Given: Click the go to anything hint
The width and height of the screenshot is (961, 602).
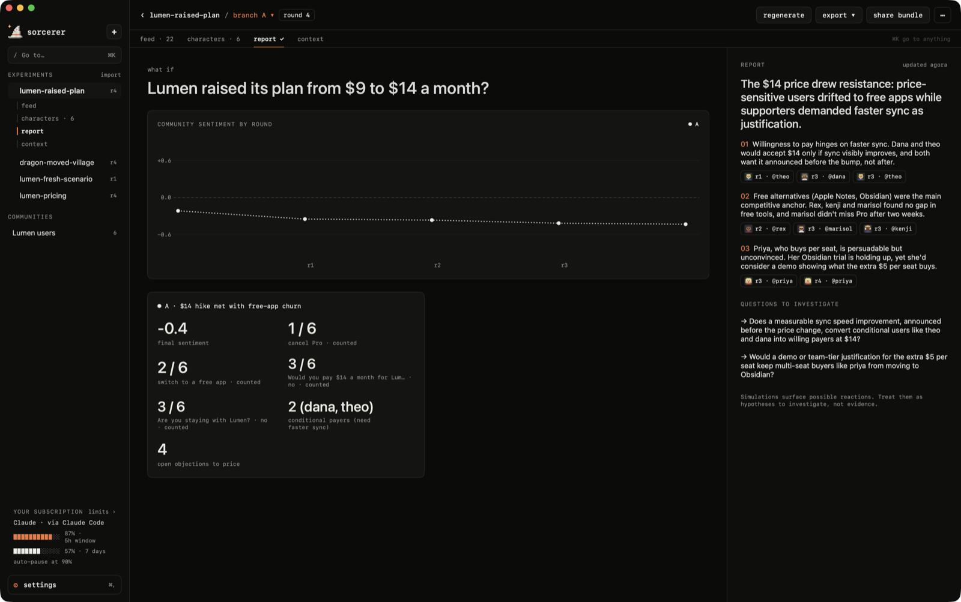Looking at the screenshot, I should click(921, 39).
